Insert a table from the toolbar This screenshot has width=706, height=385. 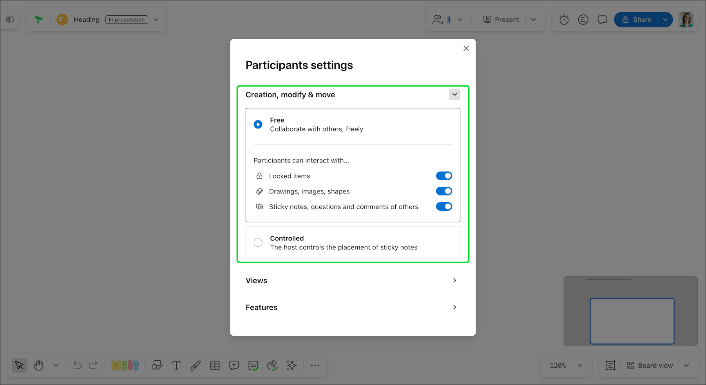coord(215,365)
